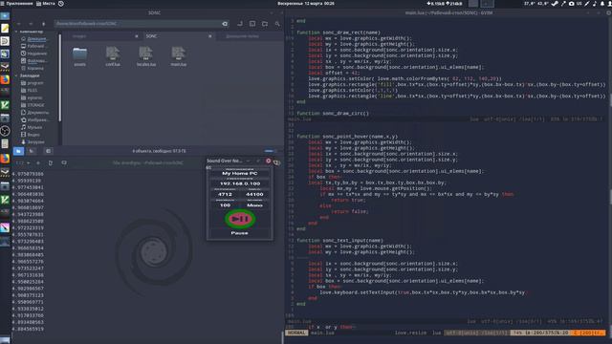Viewport: 612px width, 344px height.
Task: Open Загрузки in the sidebar
Action: tap(33, 142)
